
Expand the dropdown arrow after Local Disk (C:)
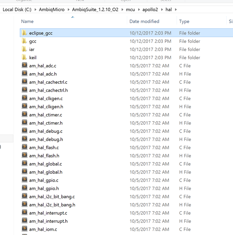coord(35,10)
